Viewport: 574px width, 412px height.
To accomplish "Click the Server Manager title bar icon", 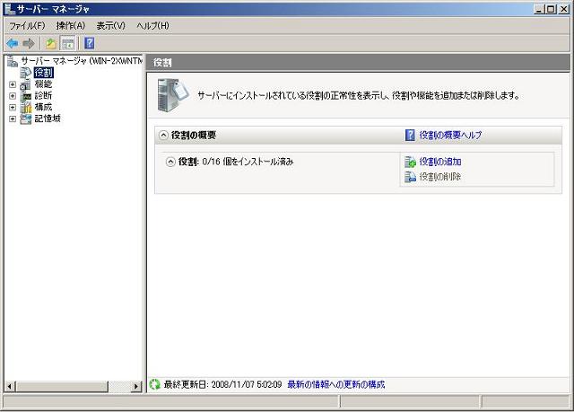I will tap(10, 8).
